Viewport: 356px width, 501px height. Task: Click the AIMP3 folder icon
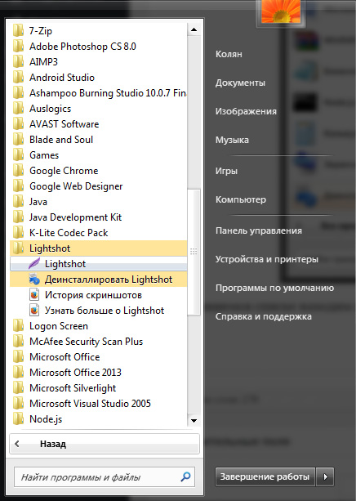pyautogui.click(x=18, y=61)
